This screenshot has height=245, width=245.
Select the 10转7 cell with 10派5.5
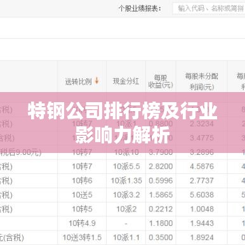[82, 166]
